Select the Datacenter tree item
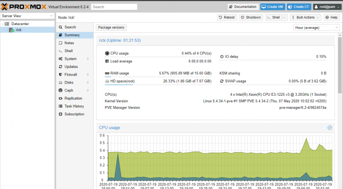 [20, 24]
